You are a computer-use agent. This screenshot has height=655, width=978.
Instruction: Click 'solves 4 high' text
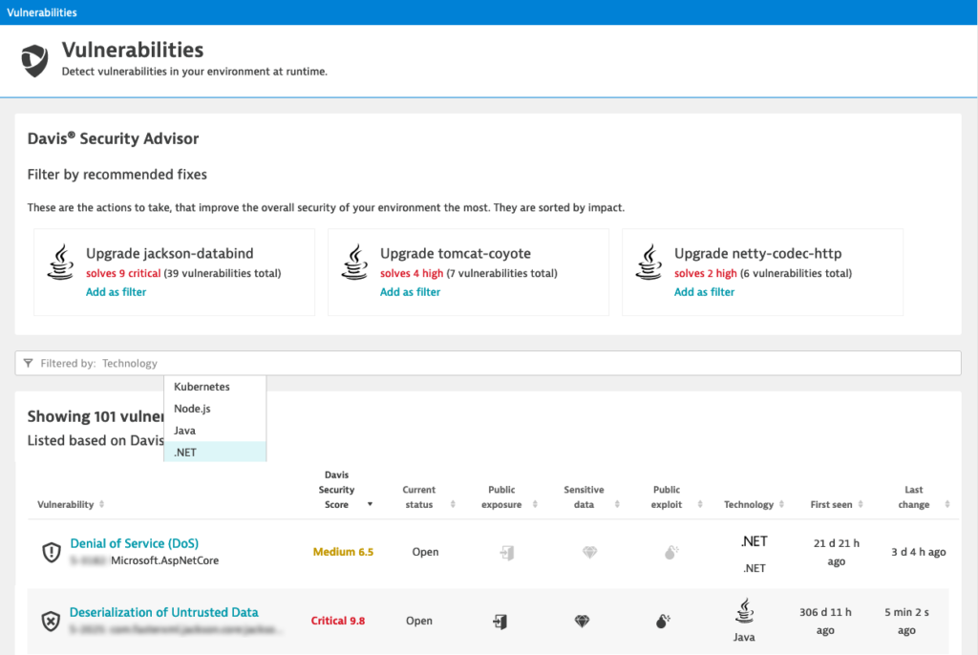click(x=412, y=273)
